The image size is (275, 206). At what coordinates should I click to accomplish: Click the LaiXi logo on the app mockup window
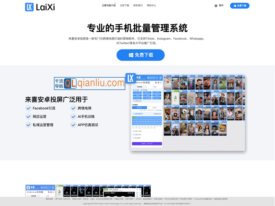131,78
